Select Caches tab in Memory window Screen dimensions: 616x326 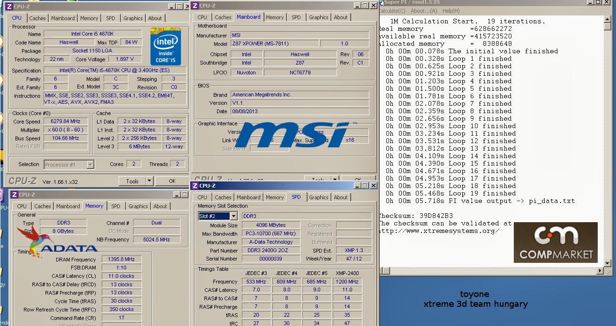click(43, 206)
